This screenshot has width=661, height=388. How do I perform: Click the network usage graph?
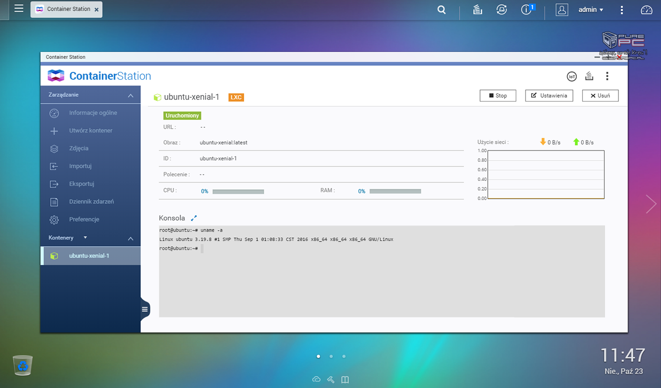(x=546, y=175)
